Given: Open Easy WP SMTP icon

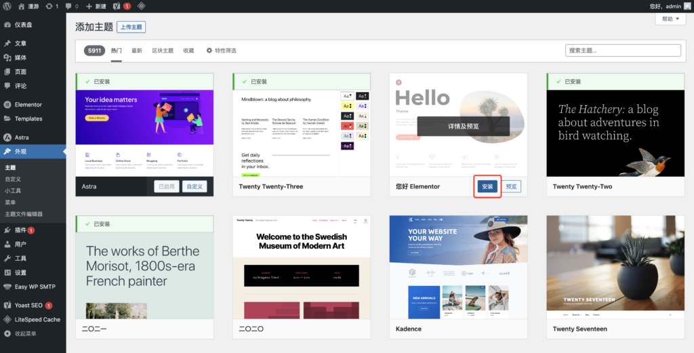Looking at the screenshot, I should [7, 287].
